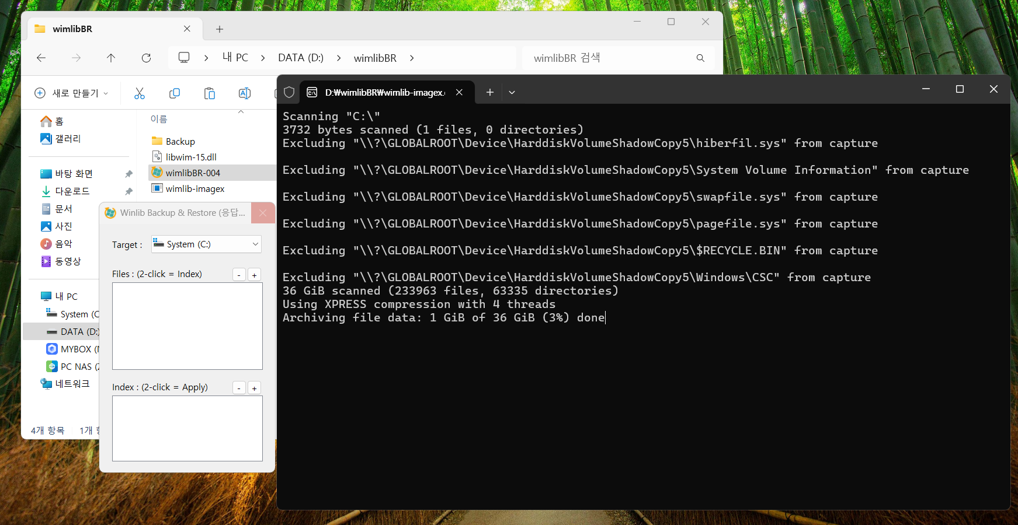Click the plus button next to Files
The width and height of the screenshot is (1018, 525).
[254, 275]
